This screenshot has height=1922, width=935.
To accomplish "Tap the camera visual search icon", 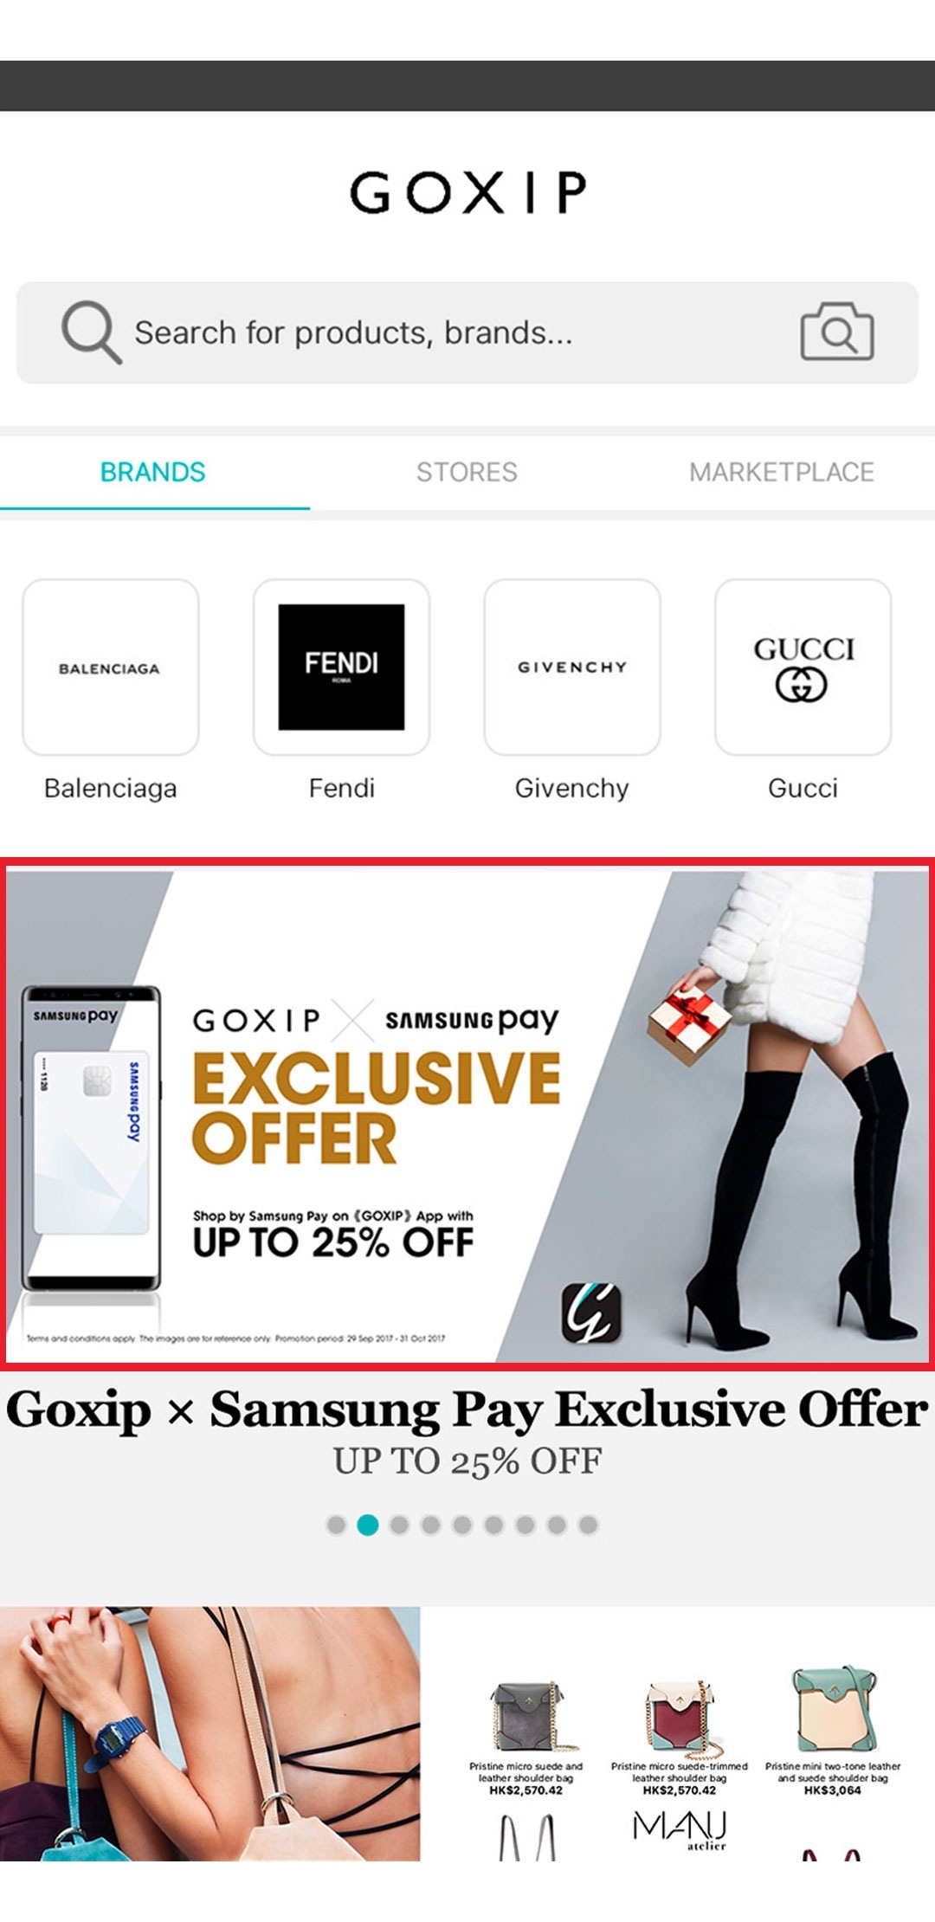I will pyautogui.click(x=836, y=332).
